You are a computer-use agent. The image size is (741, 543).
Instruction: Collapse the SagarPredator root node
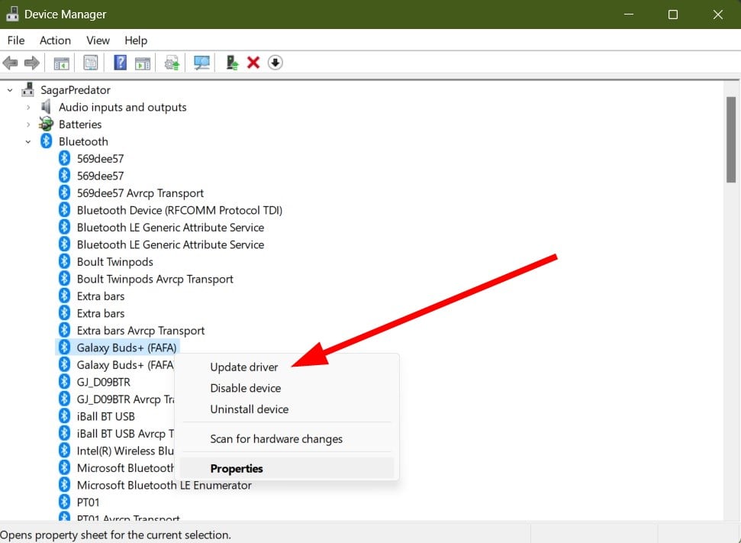[x=10, y=90]
